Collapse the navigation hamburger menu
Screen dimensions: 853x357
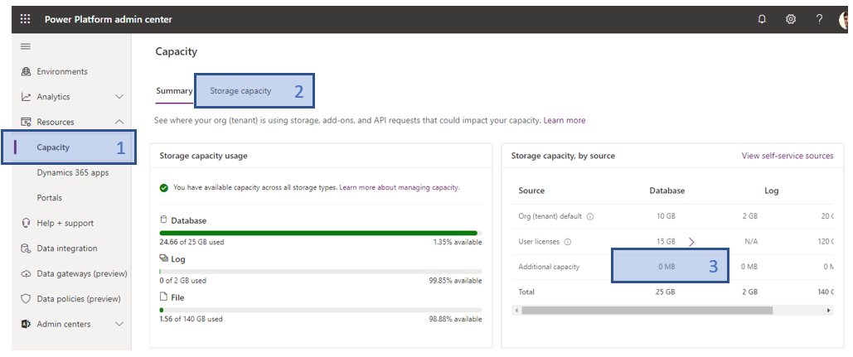coord(26,46)
